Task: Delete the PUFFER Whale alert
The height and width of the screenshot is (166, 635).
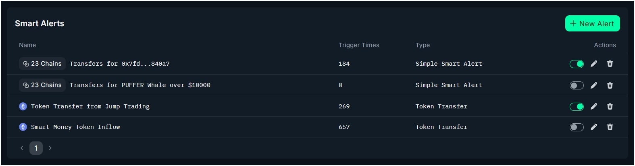Action: 610,85
